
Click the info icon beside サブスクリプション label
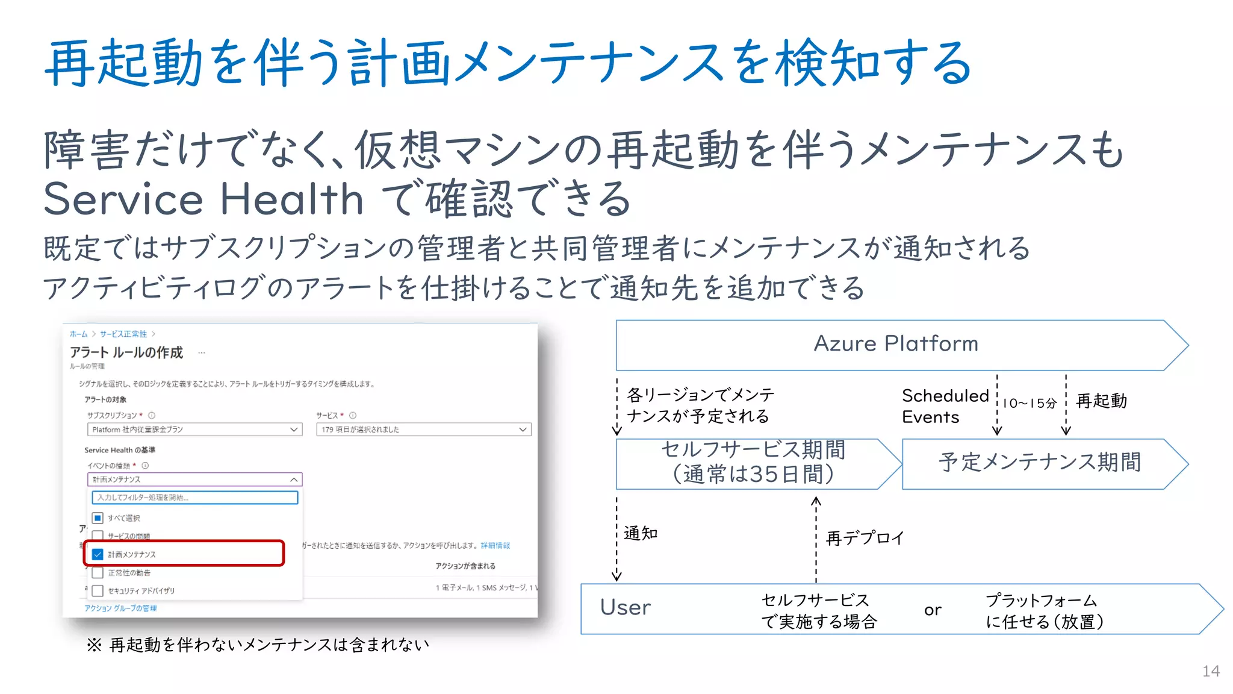tap(152, 415)
